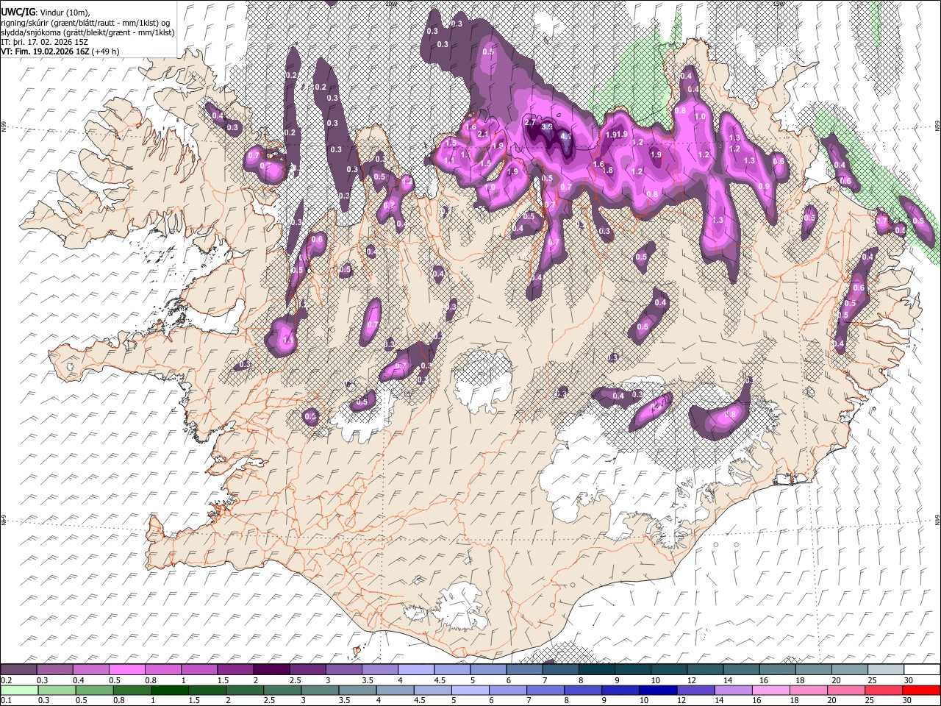Image resolution: width=941 pixels, height=706 pixels.
Task: Select the dusky purple snow-scale swatch for 0.2
Action: click(x=18, y=670)
